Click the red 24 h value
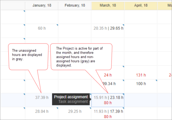Viewport: 172px width, 120px height. coord(108,75)
